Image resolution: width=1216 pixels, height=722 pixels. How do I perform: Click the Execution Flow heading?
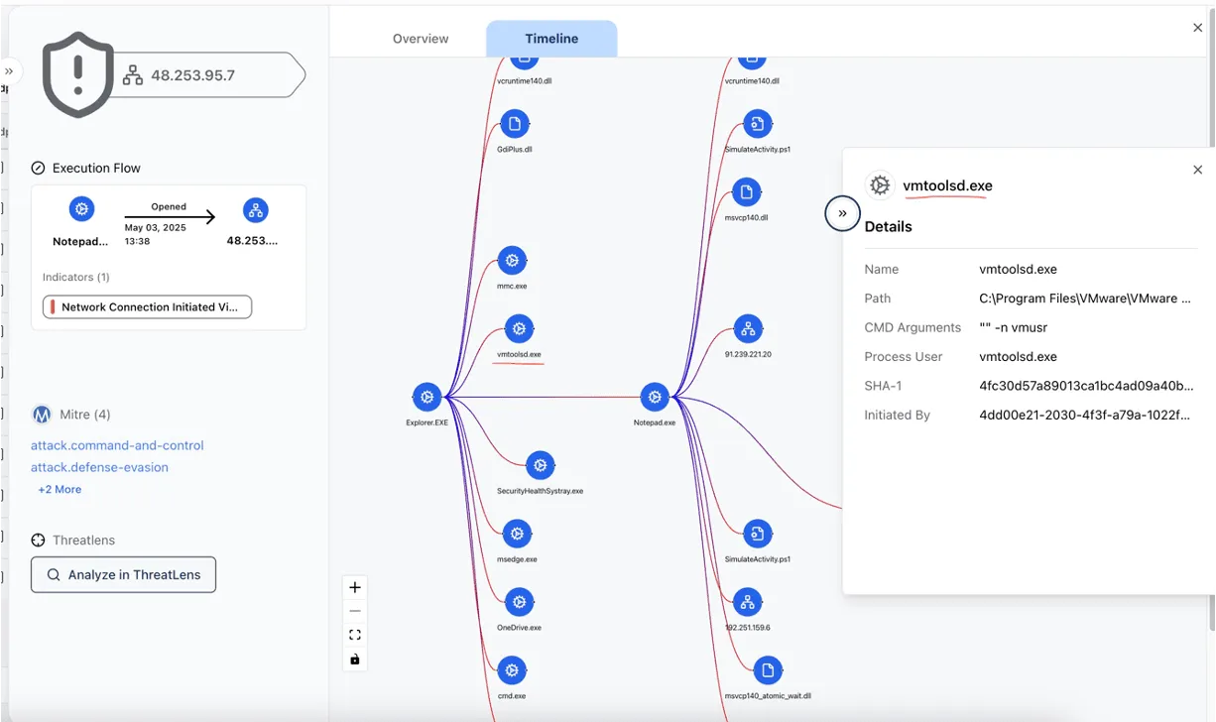click(96, 168)
